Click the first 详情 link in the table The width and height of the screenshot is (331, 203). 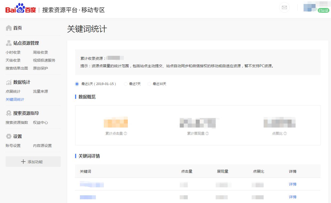[x=292, y=184]
